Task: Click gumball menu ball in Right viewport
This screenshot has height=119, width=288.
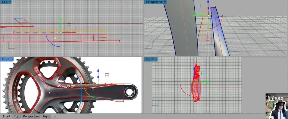Action: [189, 87]
